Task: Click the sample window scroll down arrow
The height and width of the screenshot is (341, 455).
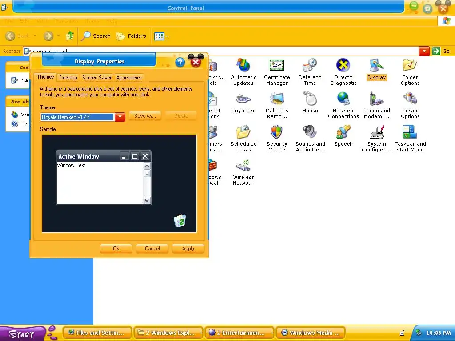Action: tap(147, 200)
